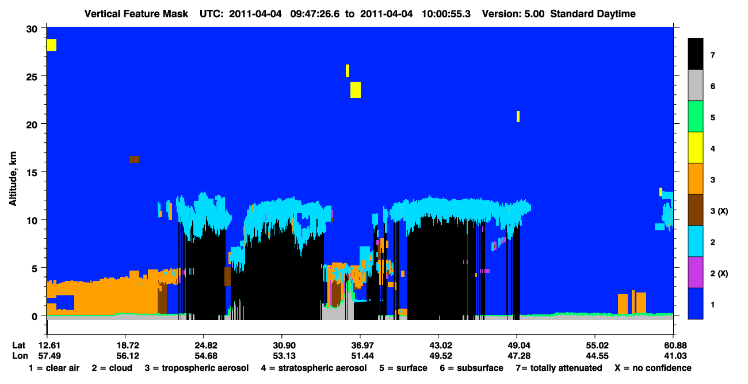Click the 'Lon' row label

pyautogui.click(x=19, y=356)
